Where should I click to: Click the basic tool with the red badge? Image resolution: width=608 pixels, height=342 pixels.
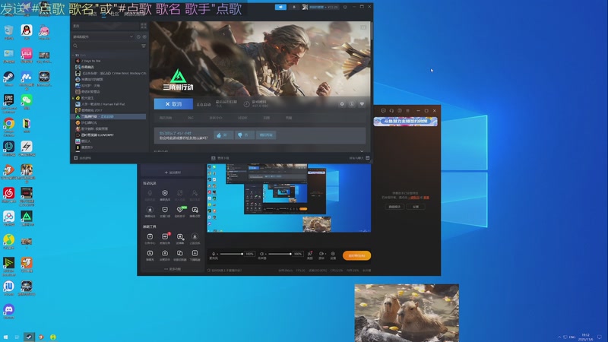pos(165,238)
